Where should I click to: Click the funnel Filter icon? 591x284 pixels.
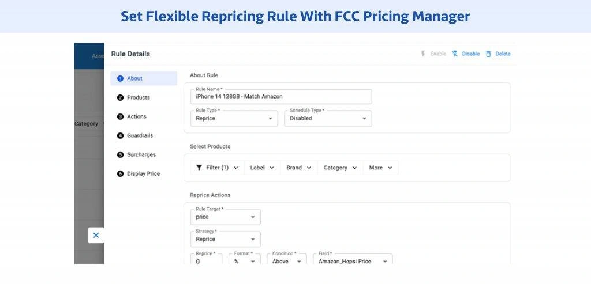pos(199,168)
